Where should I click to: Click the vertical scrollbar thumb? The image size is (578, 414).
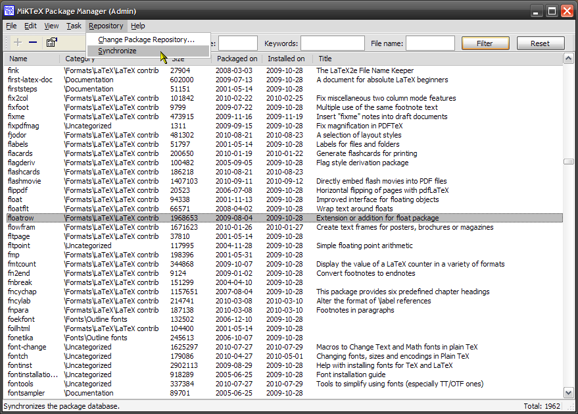pos(568,162)
